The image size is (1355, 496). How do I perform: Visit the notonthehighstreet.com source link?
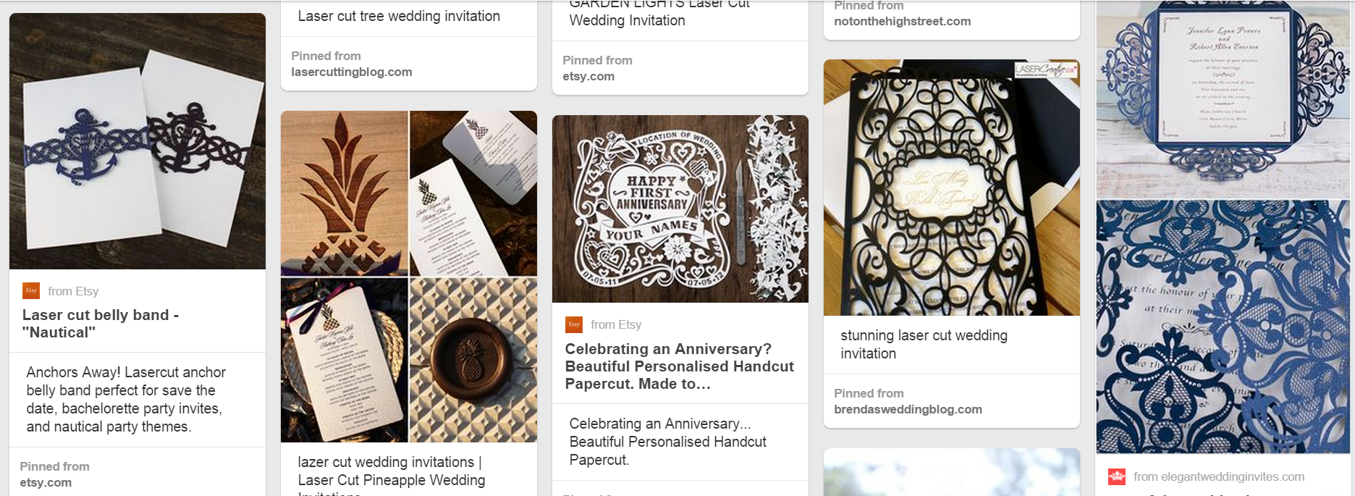click(903, 21)
